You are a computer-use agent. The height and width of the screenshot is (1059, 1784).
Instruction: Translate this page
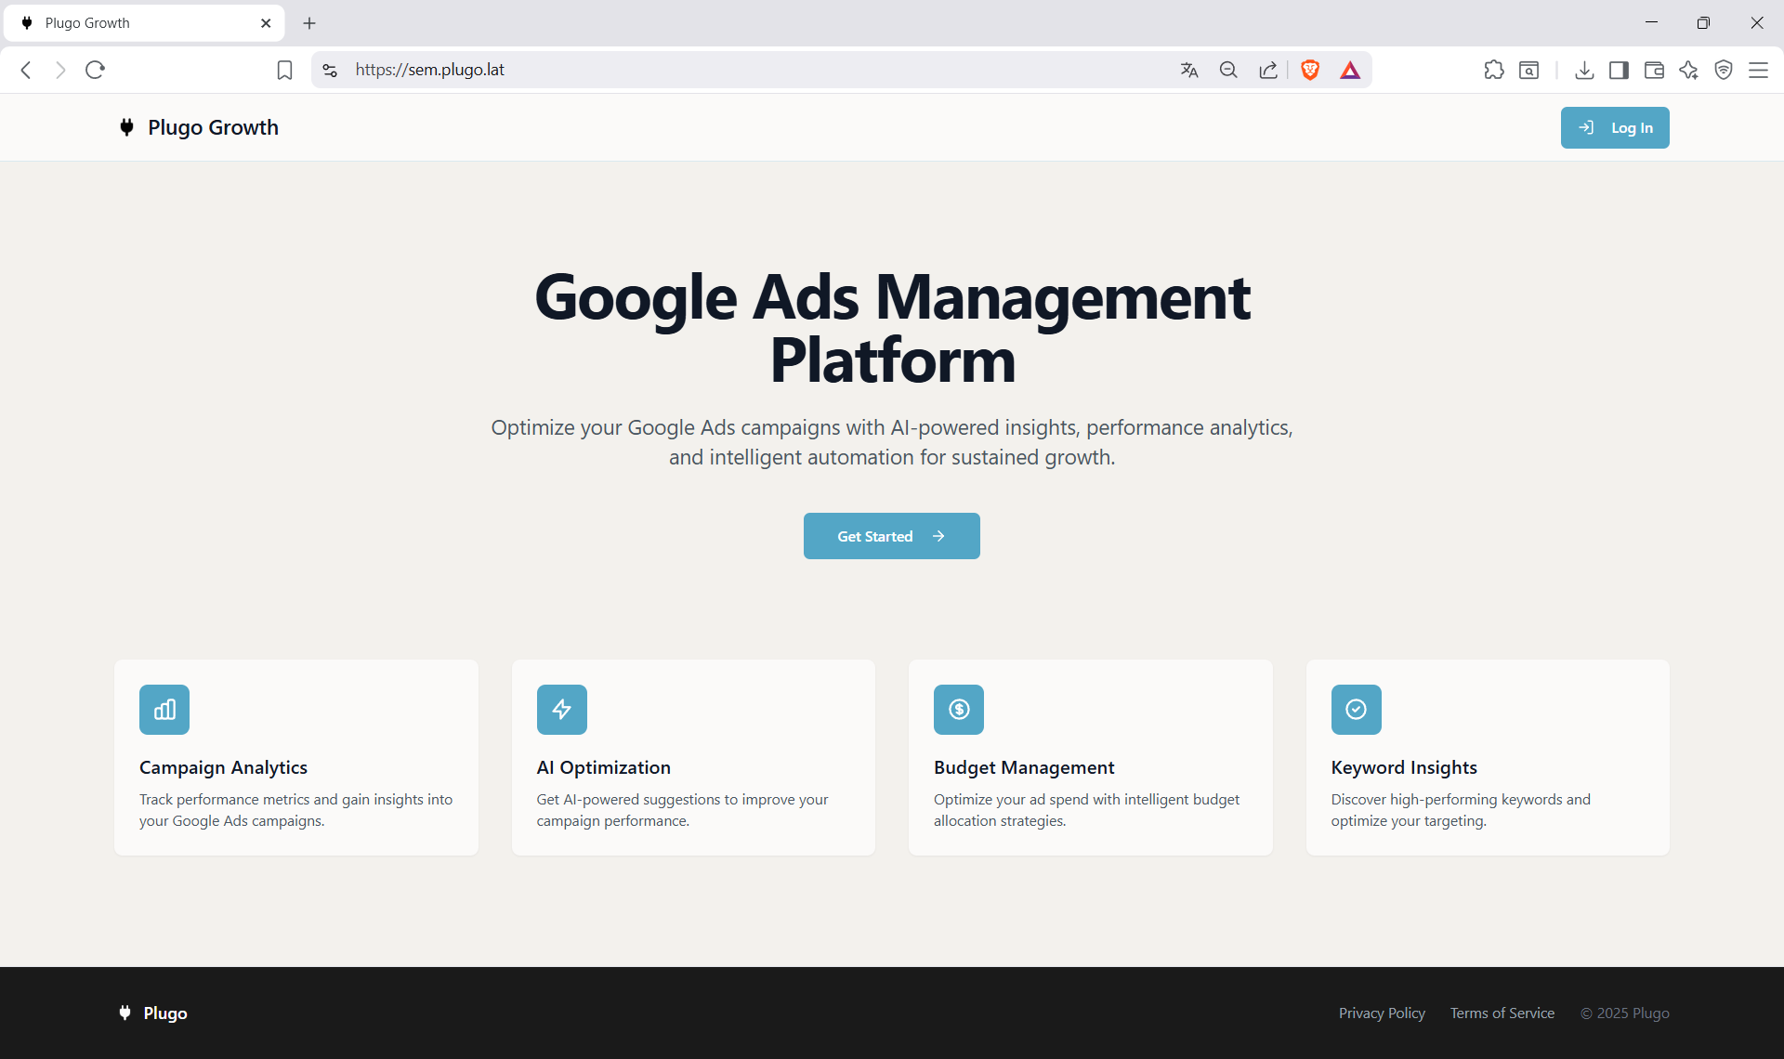[1189, 70]
